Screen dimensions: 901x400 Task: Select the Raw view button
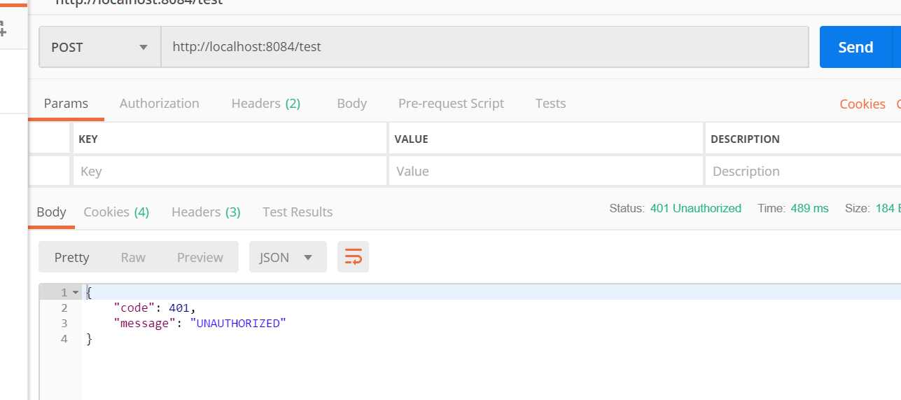click(x=133, y=257)
